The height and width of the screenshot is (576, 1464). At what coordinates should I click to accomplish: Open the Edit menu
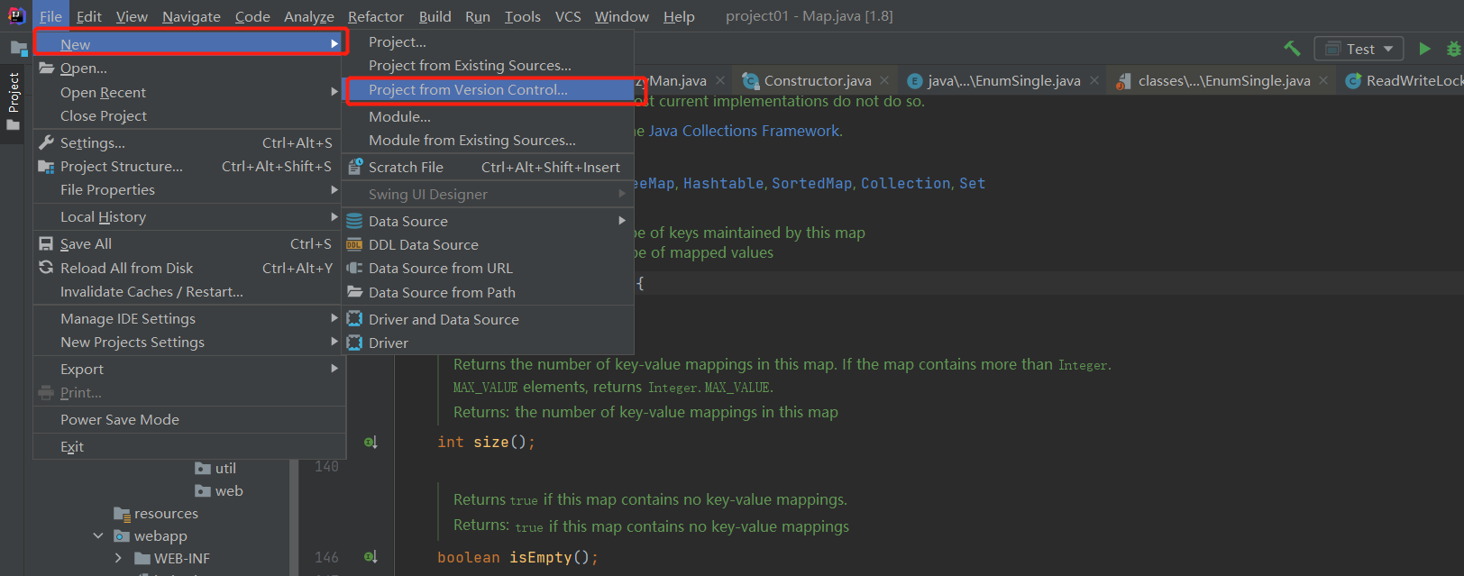(x=88, y=16)
